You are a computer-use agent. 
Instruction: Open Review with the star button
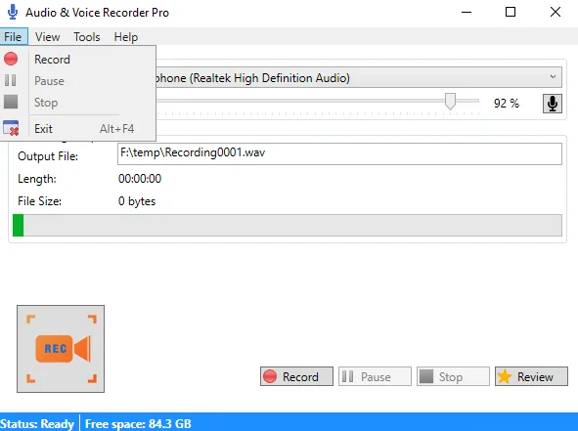click(531, 376)
